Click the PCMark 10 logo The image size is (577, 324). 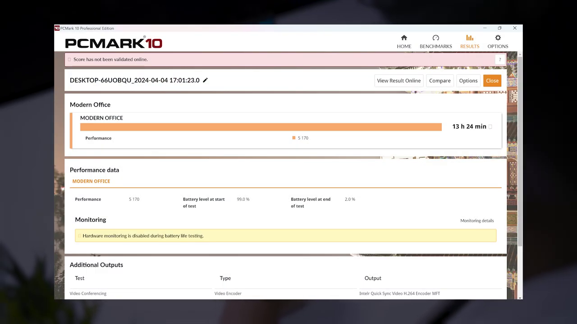pyautogui.click(x=114, y=43)
